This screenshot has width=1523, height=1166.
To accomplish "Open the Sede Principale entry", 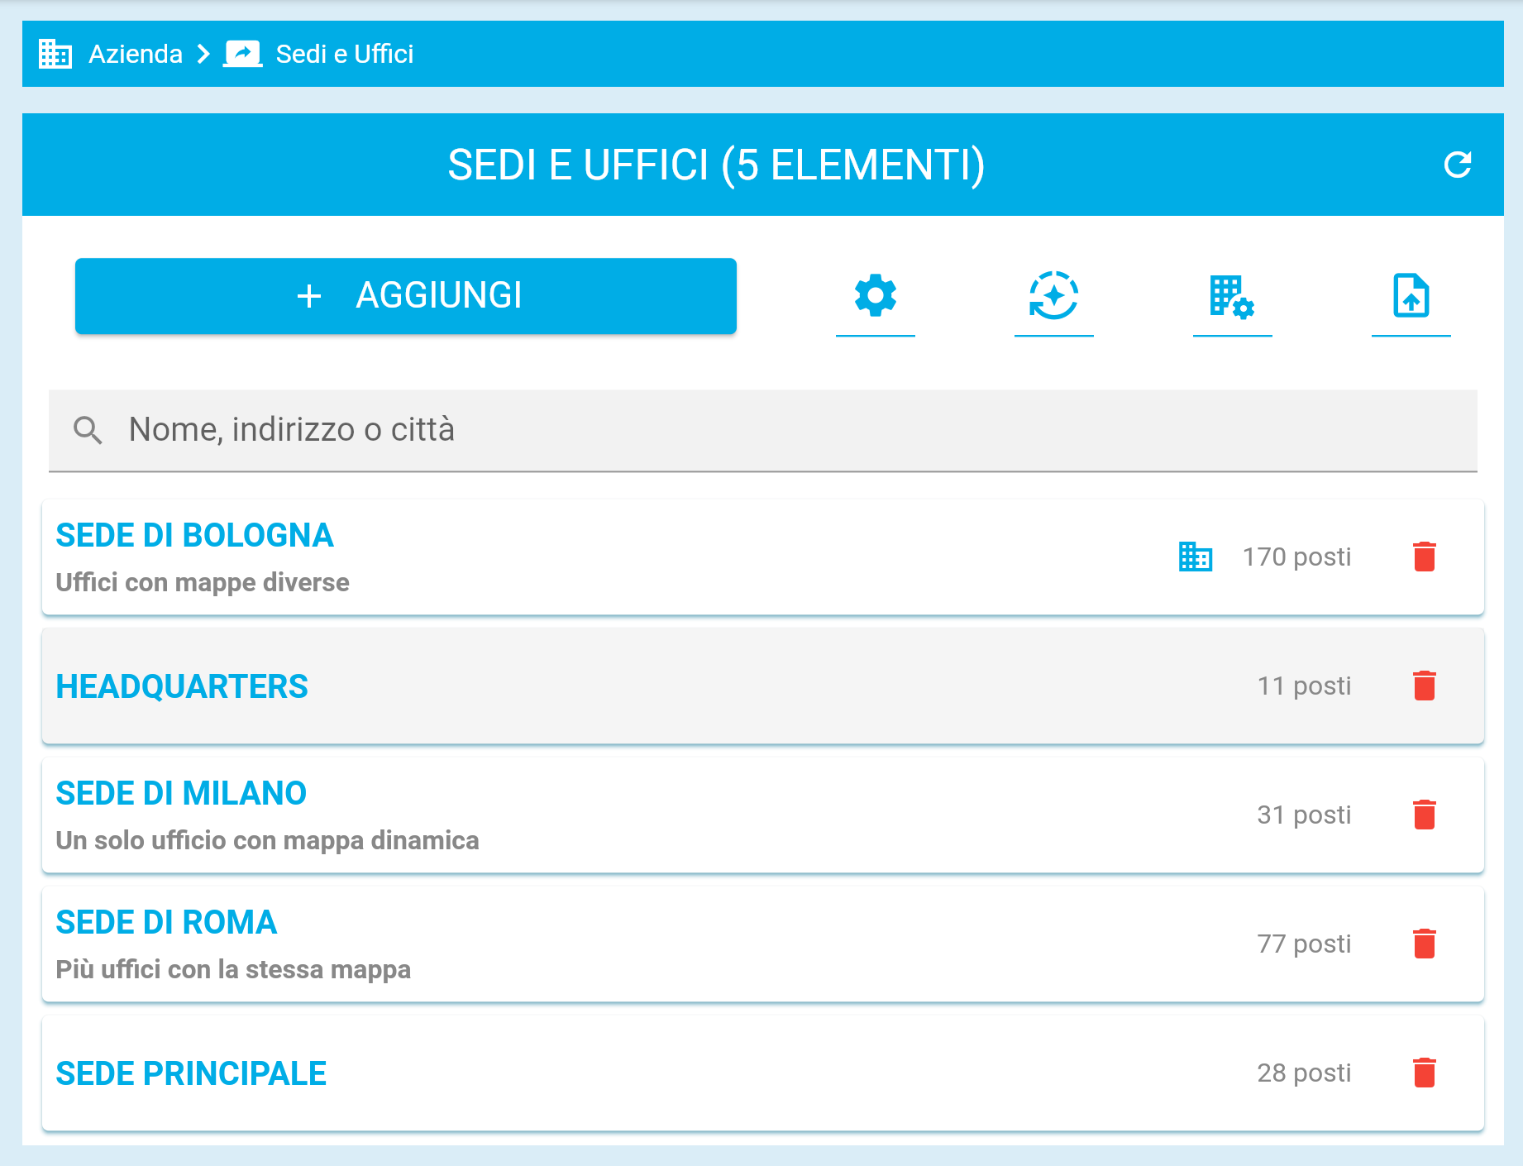I will click(191, 1073).
